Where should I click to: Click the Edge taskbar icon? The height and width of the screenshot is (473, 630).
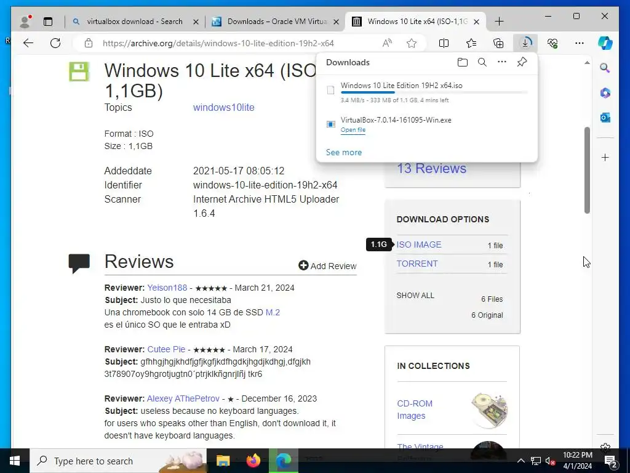(x=284, y=461)
